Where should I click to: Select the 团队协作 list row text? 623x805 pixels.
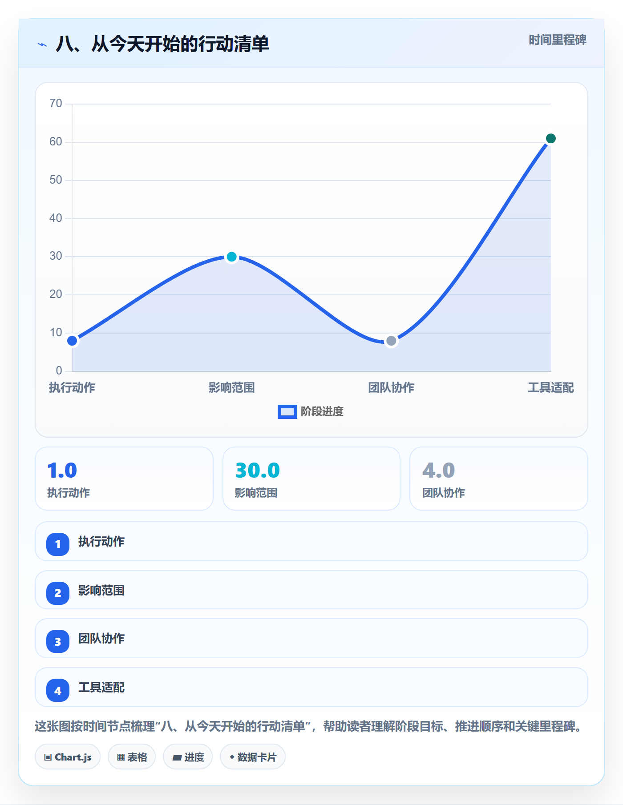101,639
